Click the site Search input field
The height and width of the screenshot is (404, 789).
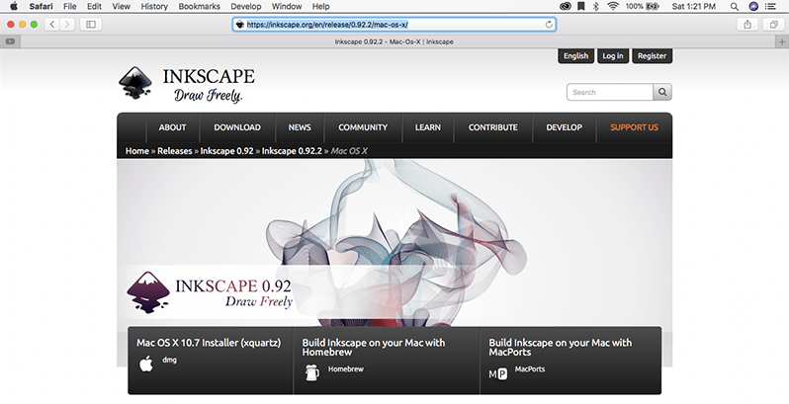(610, 92)
